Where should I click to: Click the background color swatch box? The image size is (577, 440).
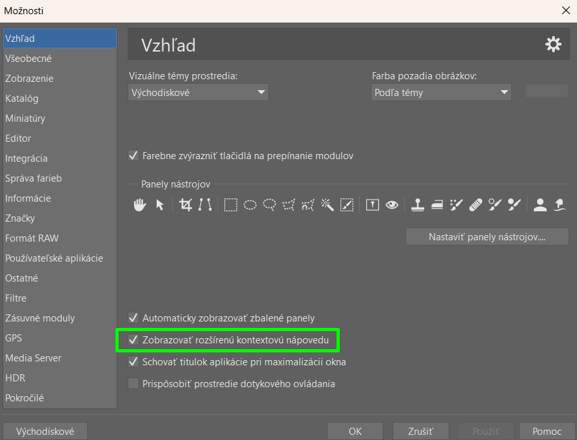tap(547, 91)
